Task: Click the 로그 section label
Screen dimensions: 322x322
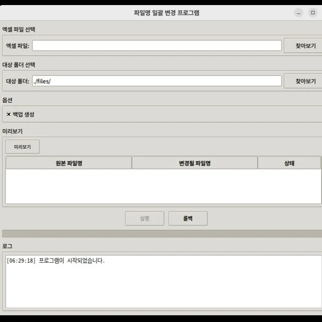Action: (x=8, y=246)
